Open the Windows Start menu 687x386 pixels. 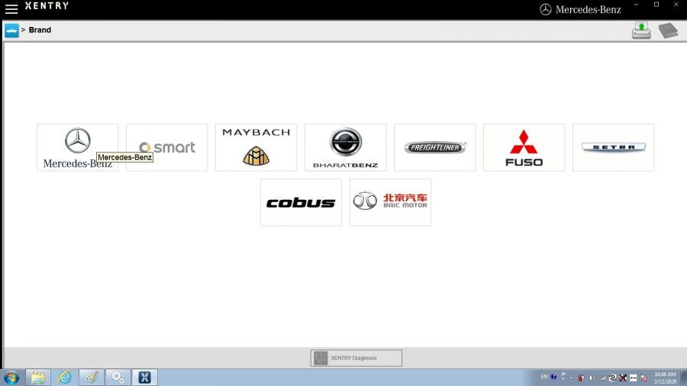11,377
